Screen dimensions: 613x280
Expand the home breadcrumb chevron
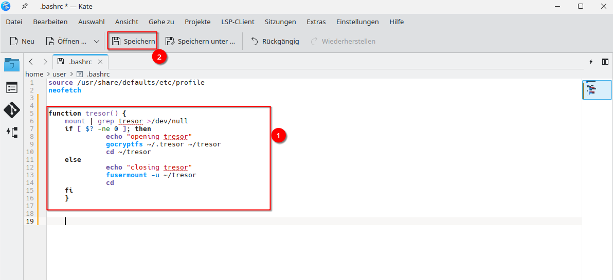click(x=48, y=74)
